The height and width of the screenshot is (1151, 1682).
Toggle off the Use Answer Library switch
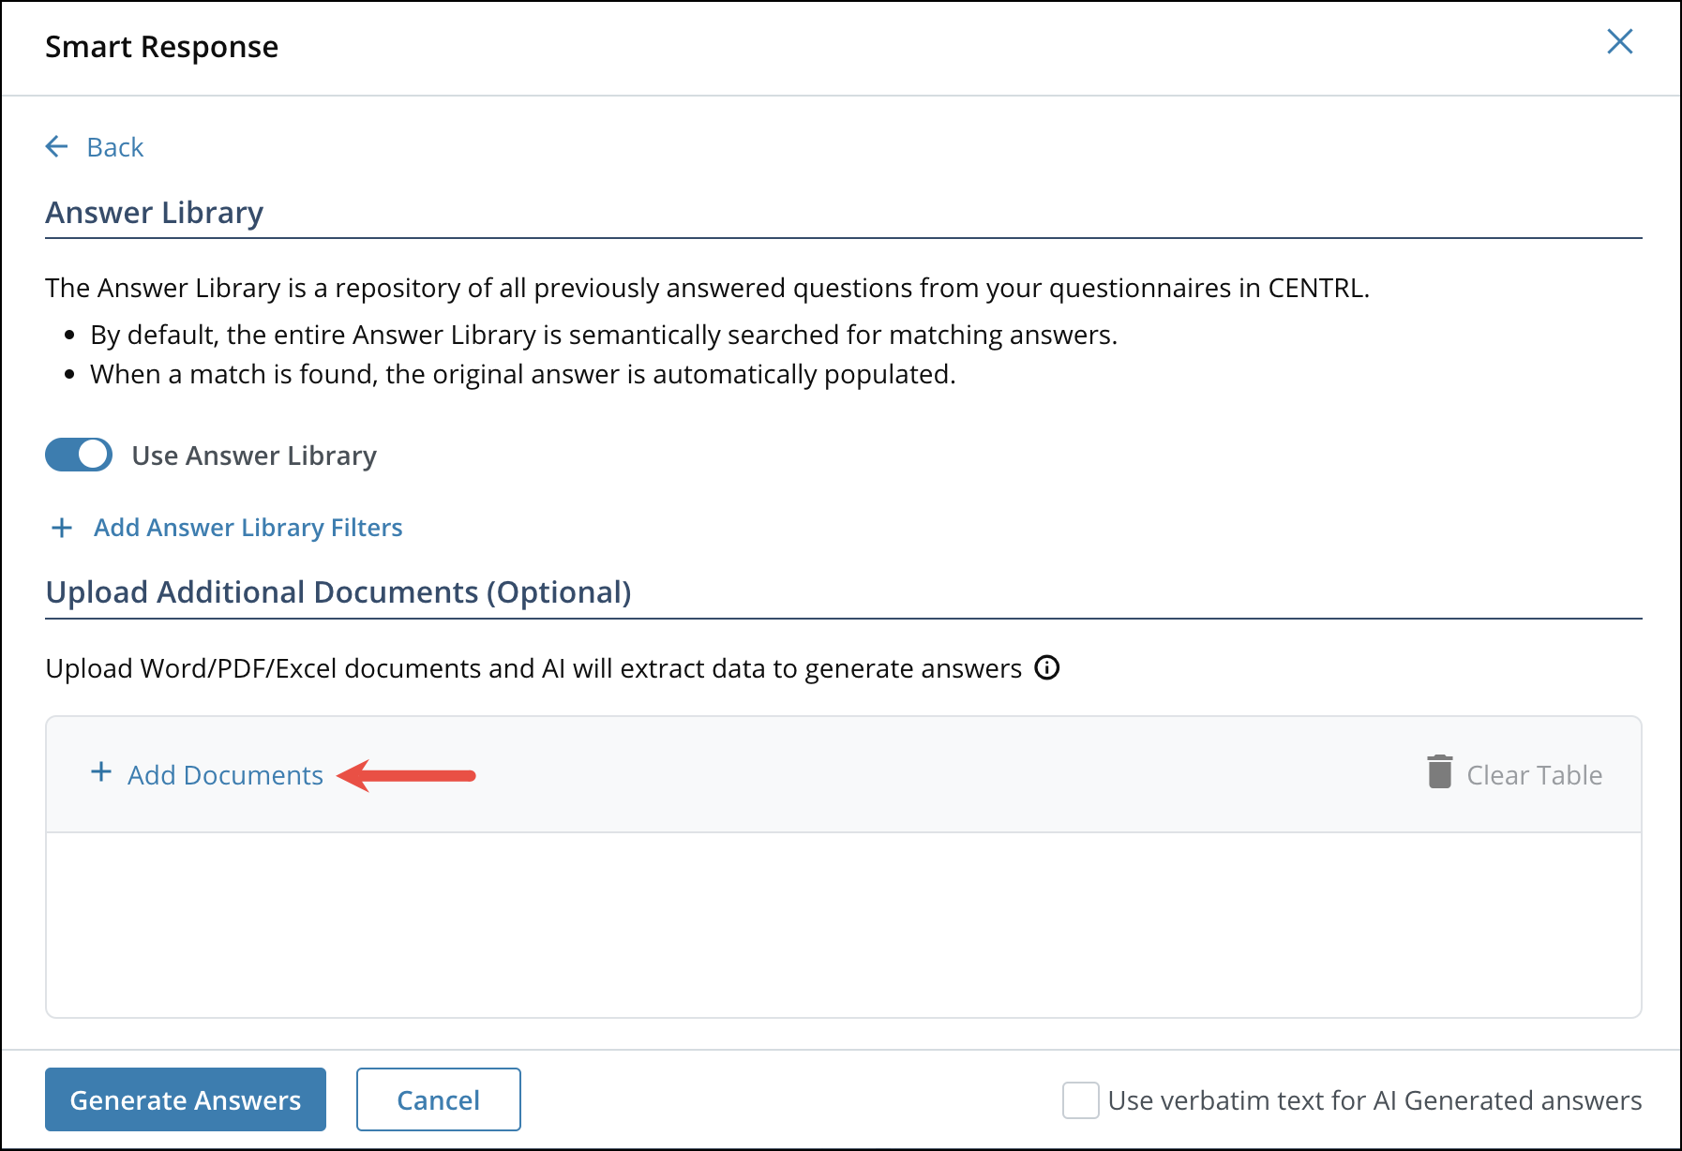(x=79, y=455)
